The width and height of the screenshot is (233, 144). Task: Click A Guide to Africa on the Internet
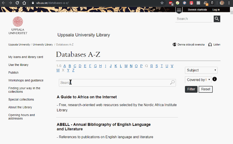(x=87, y=97)
